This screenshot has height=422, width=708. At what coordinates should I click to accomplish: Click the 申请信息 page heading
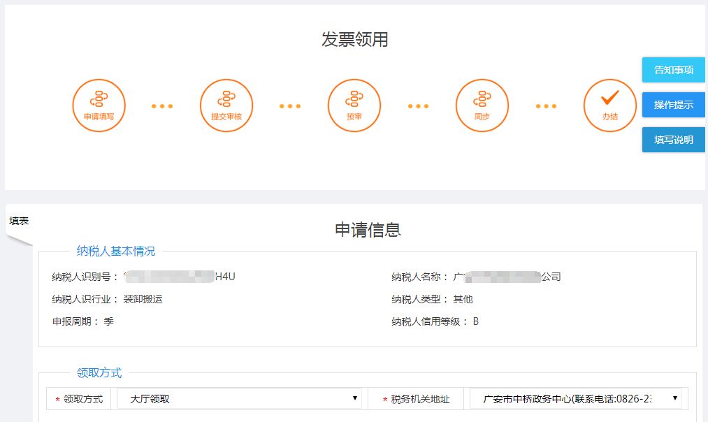(370, 230)
